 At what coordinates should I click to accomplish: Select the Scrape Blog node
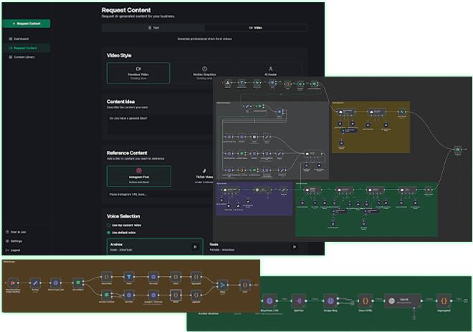(x=330, y=301)
